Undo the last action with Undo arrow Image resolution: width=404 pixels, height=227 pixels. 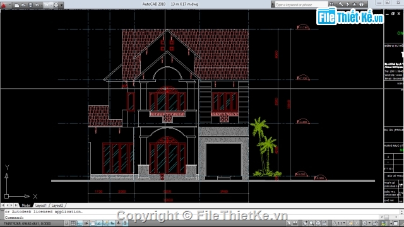tap(37, 5)
